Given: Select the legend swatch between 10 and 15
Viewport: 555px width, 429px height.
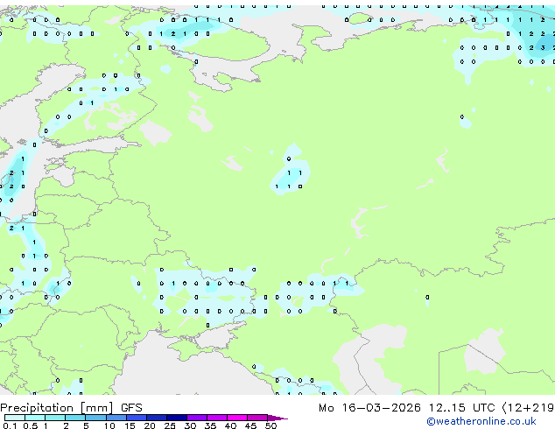Looking at the screenshot, I should click(x=116, y=418).
